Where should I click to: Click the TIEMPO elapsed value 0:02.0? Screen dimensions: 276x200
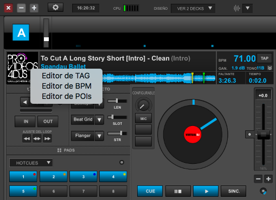258,81
